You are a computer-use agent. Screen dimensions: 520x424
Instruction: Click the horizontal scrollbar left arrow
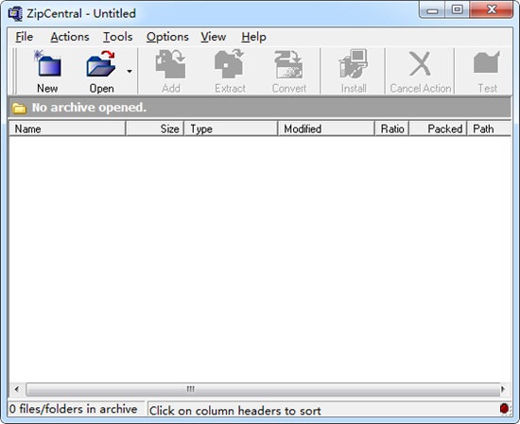click(17, 389)
